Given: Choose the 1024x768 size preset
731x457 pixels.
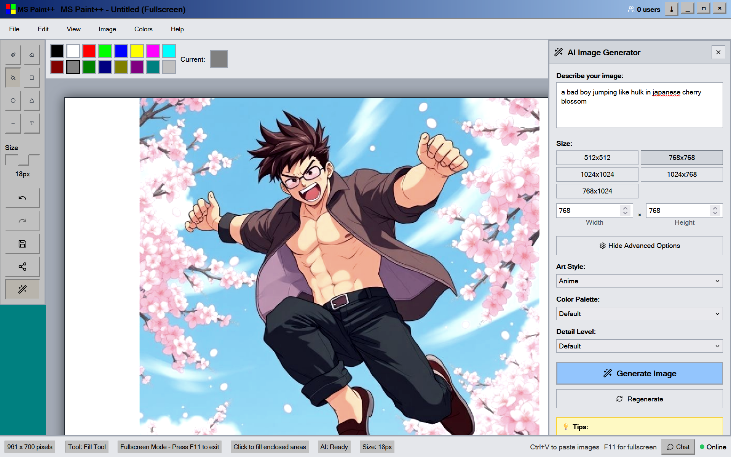Looking at the screenshot, I should pyautogui.click(x=682, y=174).
